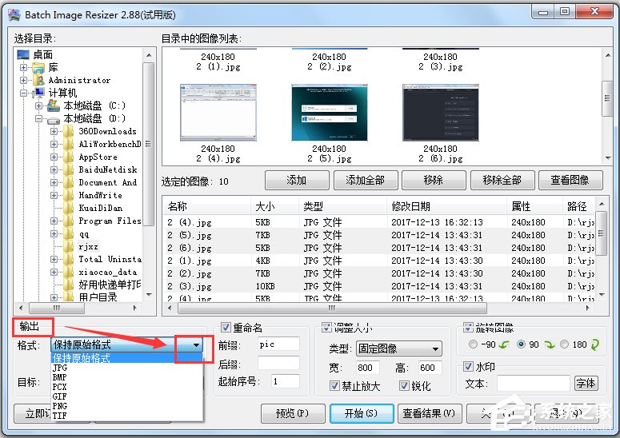Choose BMP from the format list
This screenshot has width=620, height=438.
[x=127, y=377]
